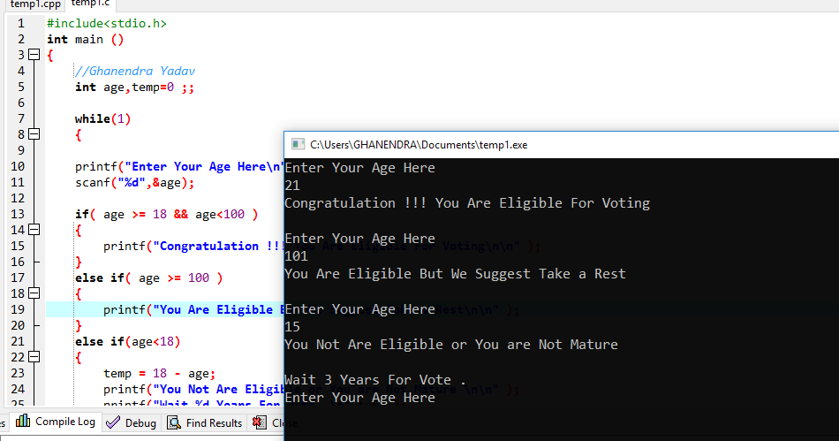The image size is (839, 441).
Task: Click the entered age value 21 in console
Action: point(292,186)
